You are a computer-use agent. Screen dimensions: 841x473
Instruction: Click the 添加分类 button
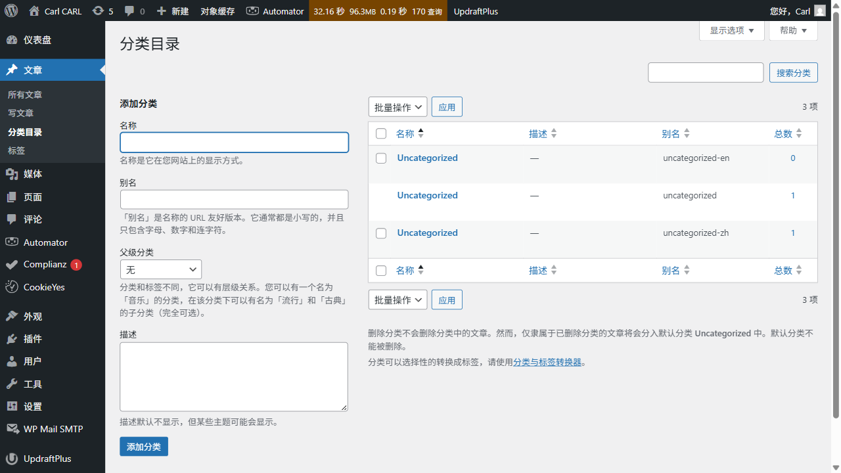(x=143, y=445)
